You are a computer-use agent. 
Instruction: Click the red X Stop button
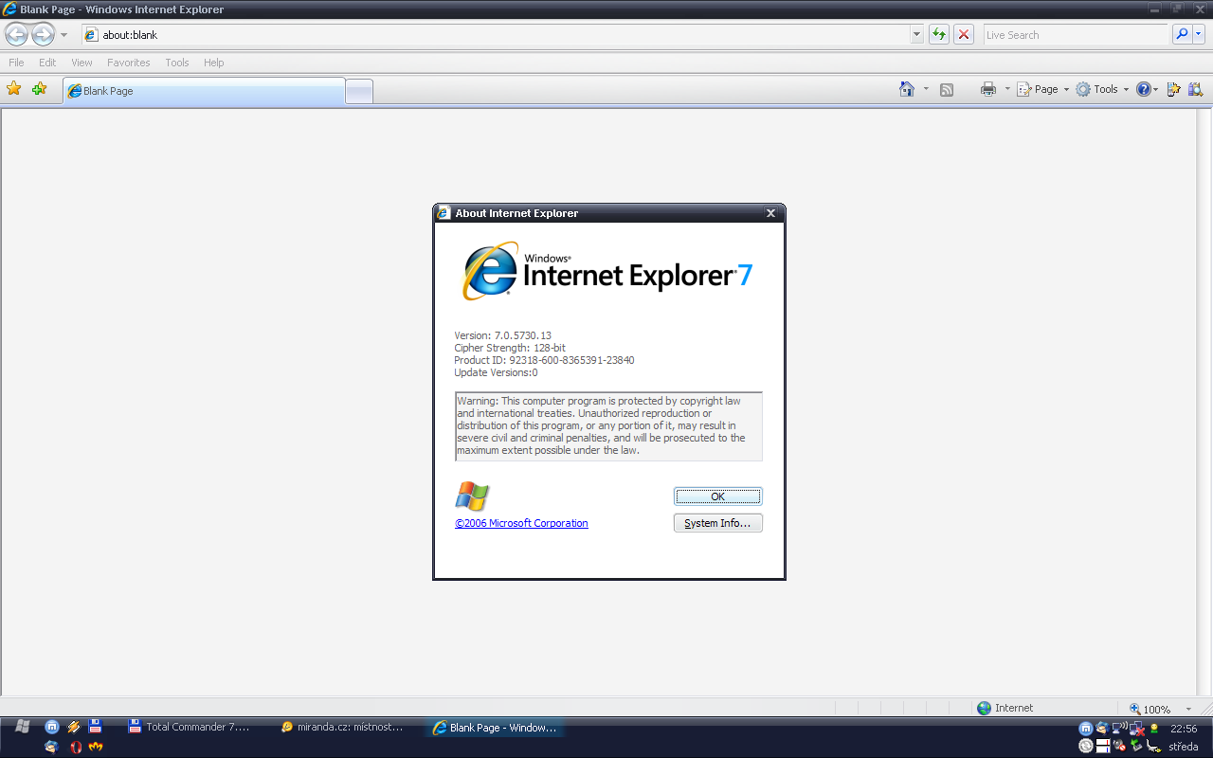pos(964,35)
